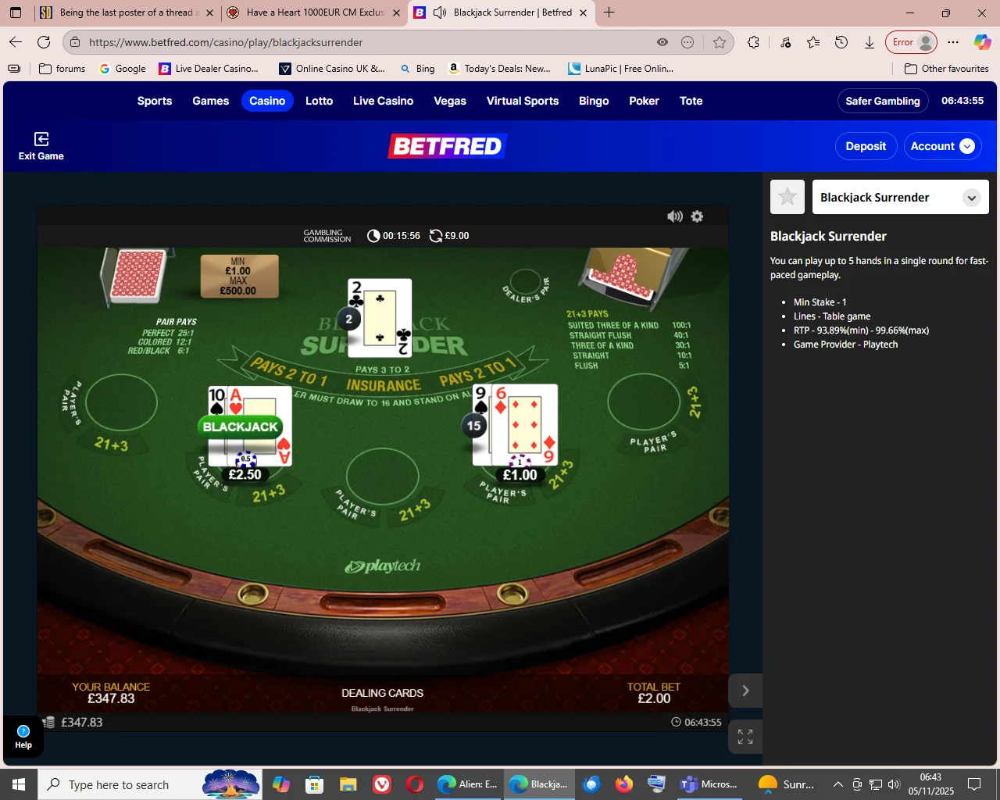Open the Live Dealer Casino favourite
This screenshot has height=800, width=1000.
pyautogui.click(x=209, y=69)
